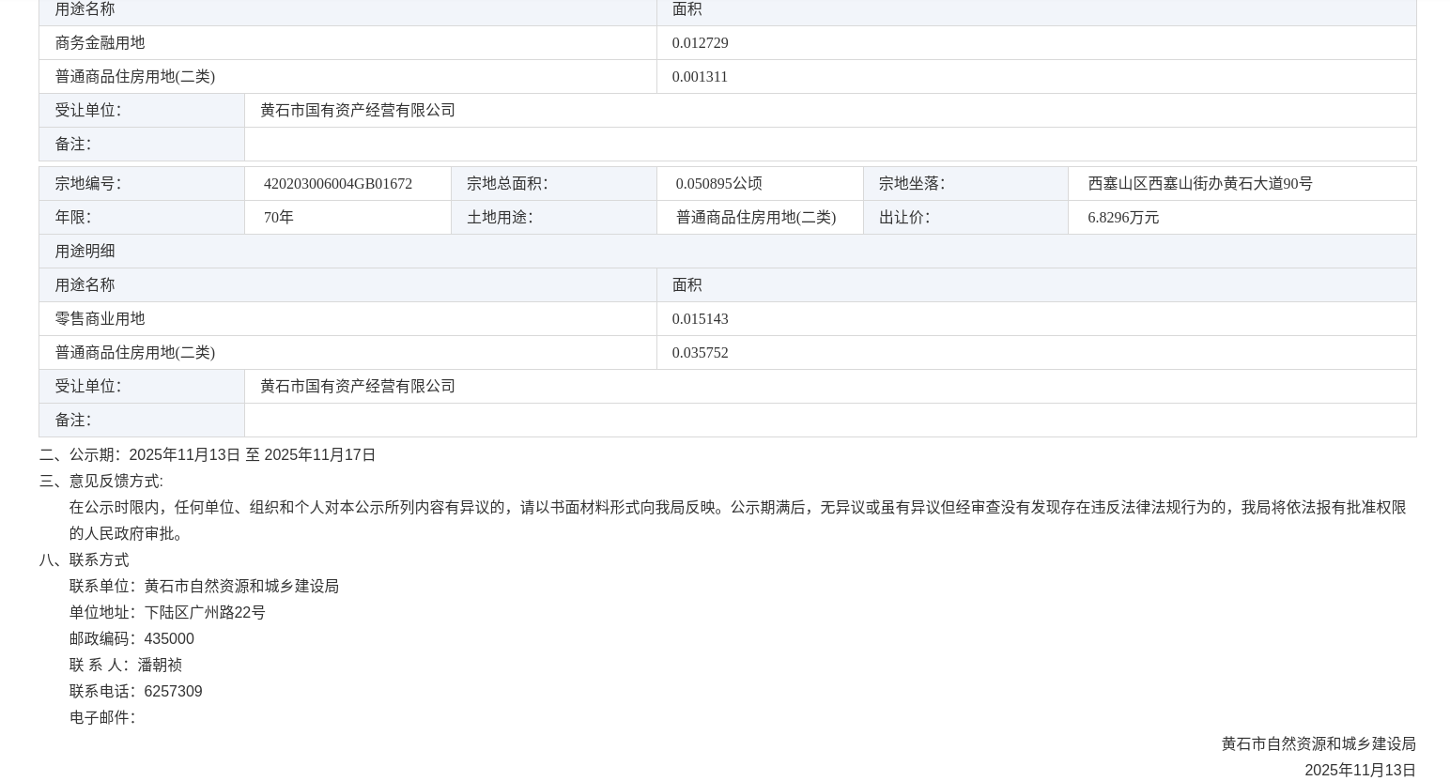This screenshot has height=781, width=1450.
Task: Select the area value 0.035752
Action: 700,353
